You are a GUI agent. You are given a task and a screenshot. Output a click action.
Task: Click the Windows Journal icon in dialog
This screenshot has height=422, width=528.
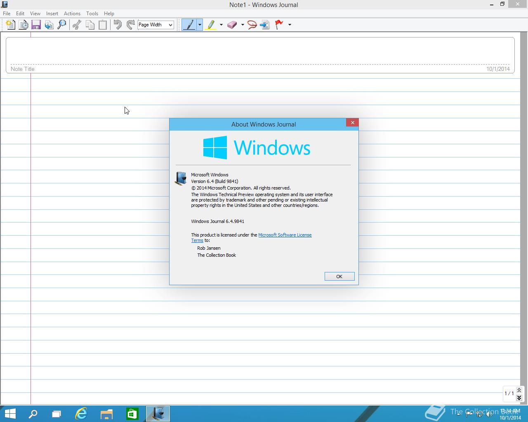[181, 178]
